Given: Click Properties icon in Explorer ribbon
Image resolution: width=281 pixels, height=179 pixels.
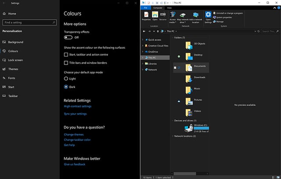Looking at the screenshot, I should coord(146,16).
